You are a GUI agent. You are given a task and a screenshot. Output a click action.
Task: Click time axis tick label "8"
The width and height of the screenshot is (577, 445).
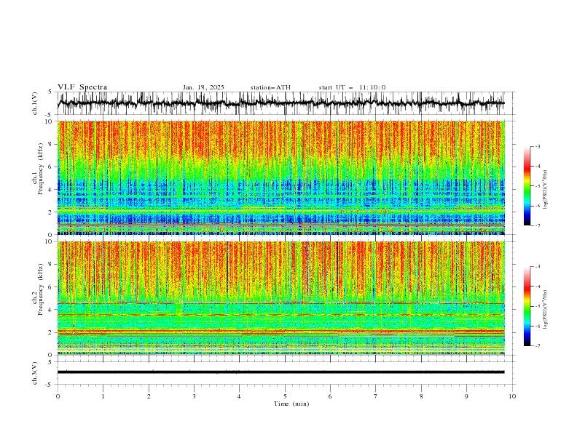coord(421,396)
